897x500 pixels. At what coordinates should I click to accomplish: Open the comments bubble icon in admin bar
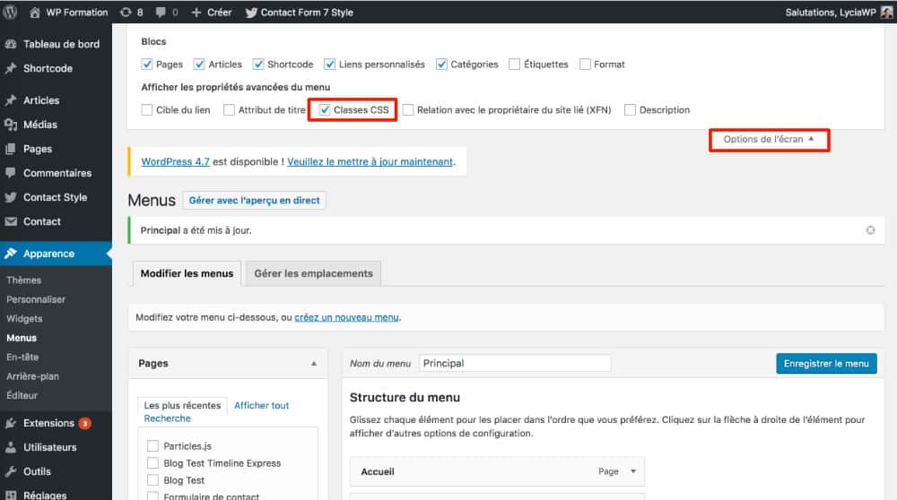(161, 12)
